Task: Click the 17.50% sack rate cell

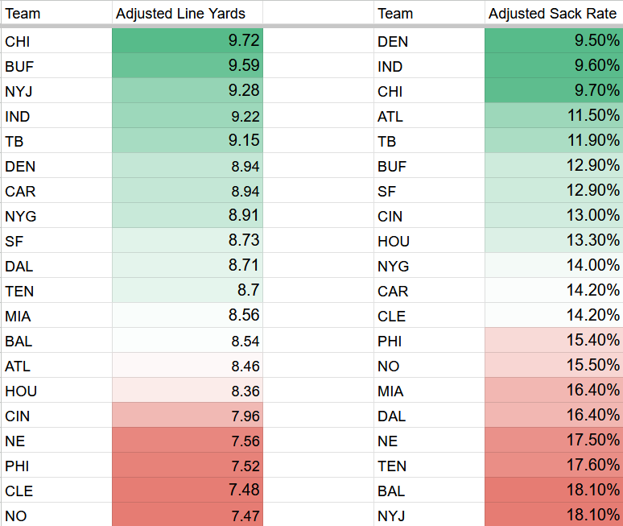Action: (554, 441)
